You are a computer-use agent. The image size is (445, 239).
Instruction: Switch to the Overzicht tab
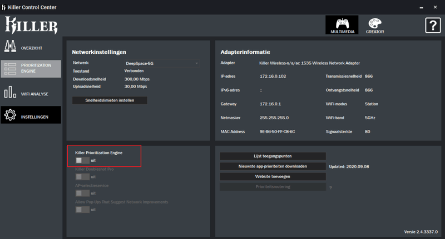pyautogui.click(x=31, y=48)
